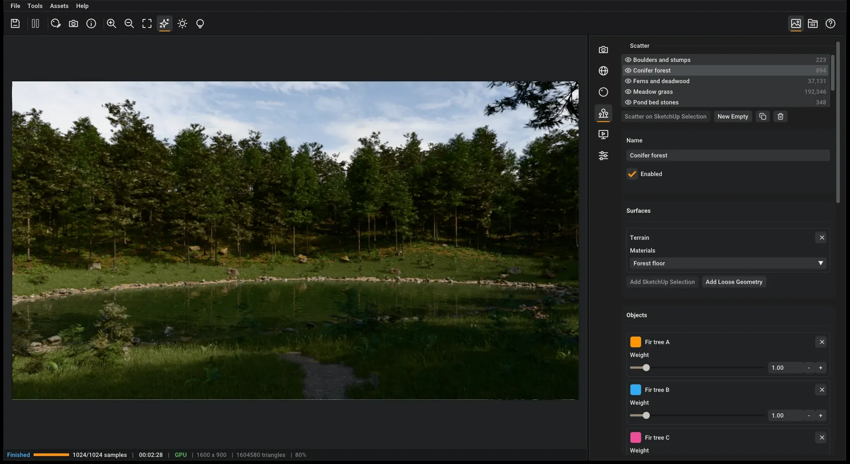Open the image viewer panel icon
850x464 pixels.
click(796, 23)
